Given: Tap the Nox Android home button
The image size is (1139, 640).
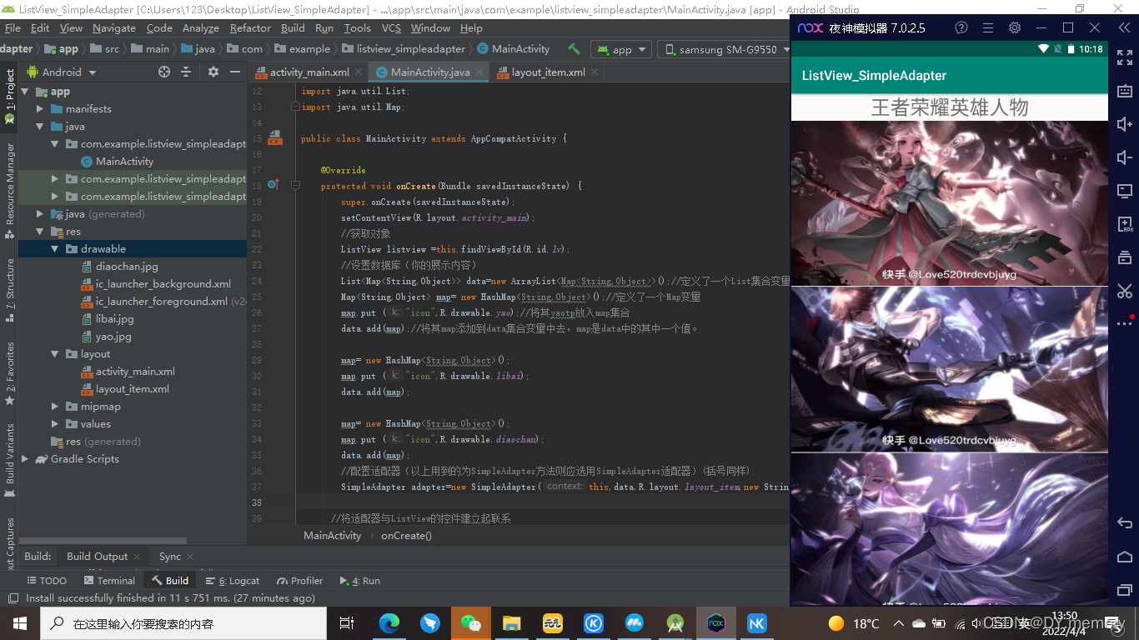Looking at the screenshot, I should click(1124, 557).
